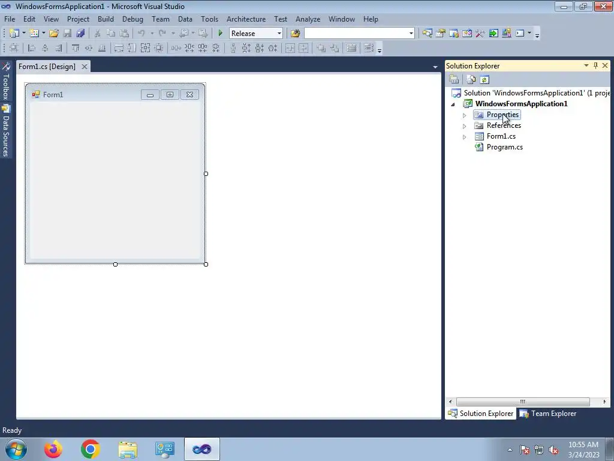The height and width of the screenshot is (461, 614).
Task: Open Google Chrome from the taskbar
Action: coord(90,449)
